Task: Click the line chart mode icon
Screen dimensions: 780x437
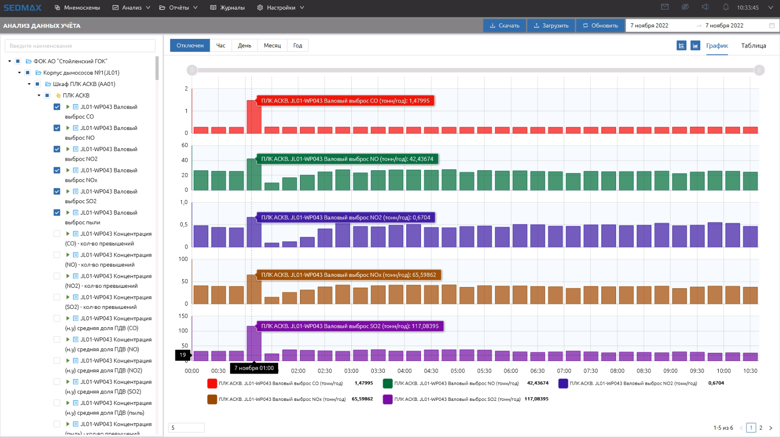Action: [682, 45]
